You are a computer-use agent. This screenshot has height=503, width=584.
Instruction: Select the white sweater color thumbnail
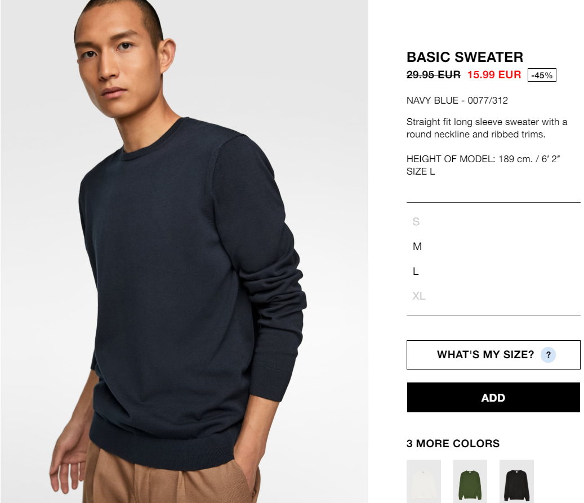[423, 481]
